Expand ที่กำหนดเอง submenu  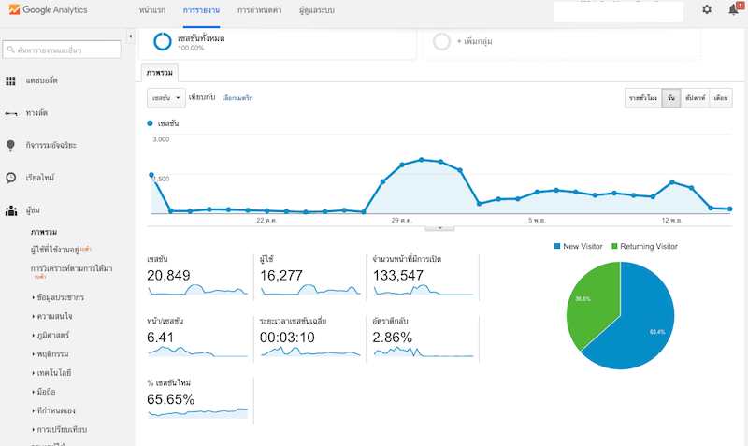click(56, 410)
